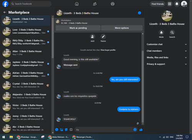
Task: Switch to the Messenger | Facebook taskbar window
Action: [x=83, y=137]
